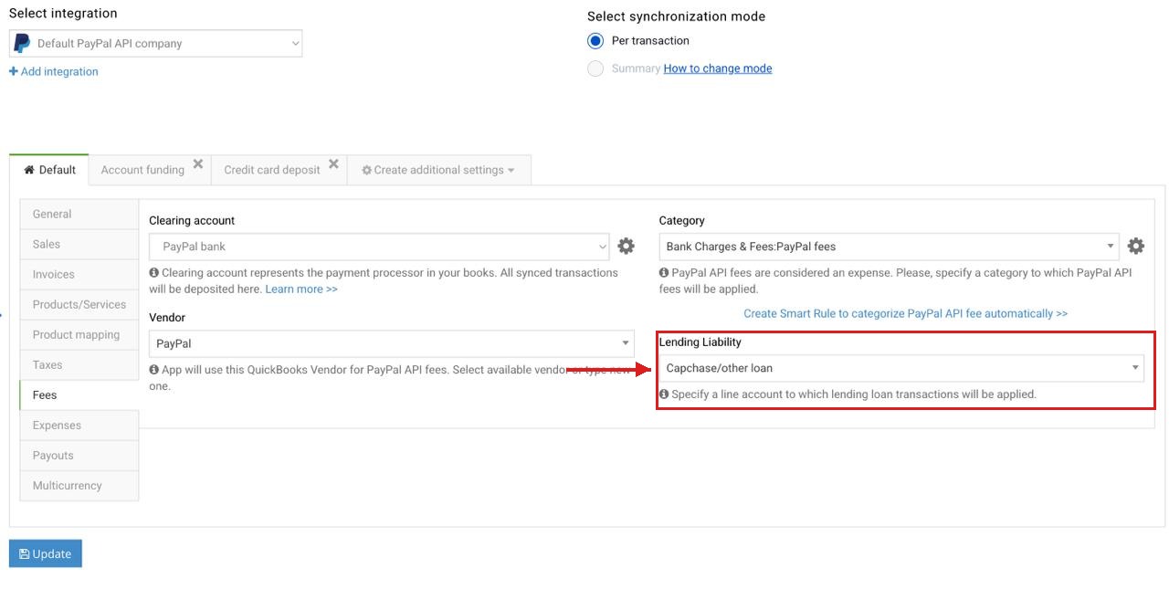Click the info icon under Category field

click(664, 272)
